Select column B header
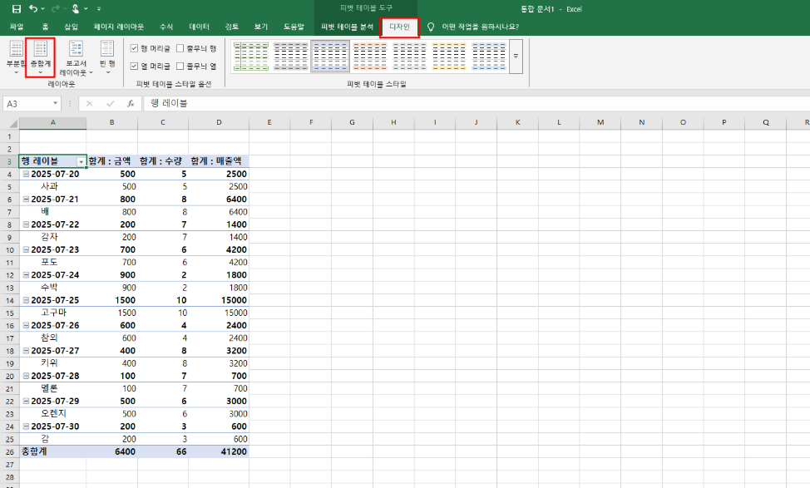 [111, 123]
